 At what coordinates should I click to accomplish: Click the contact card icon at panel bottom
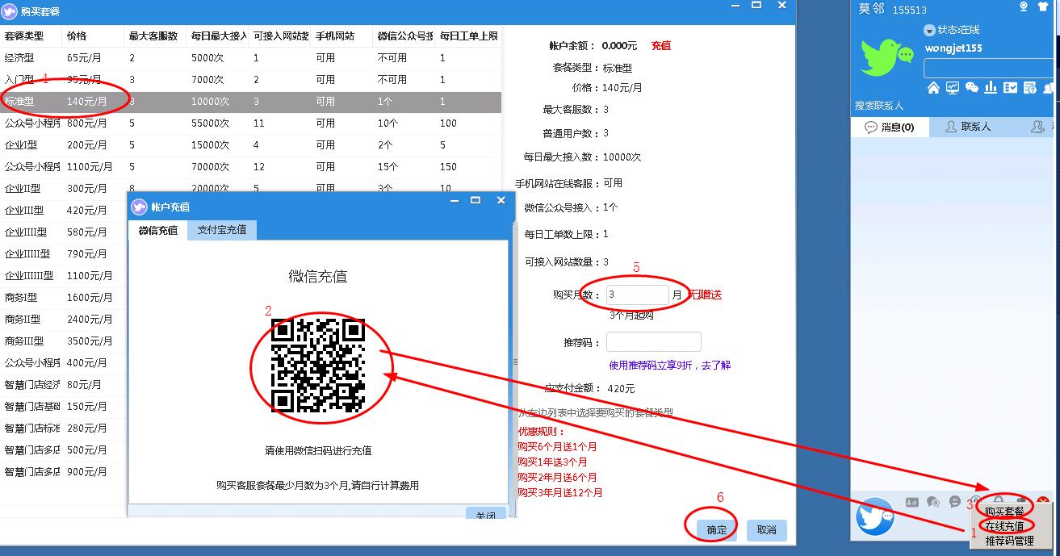click(912, 502)
